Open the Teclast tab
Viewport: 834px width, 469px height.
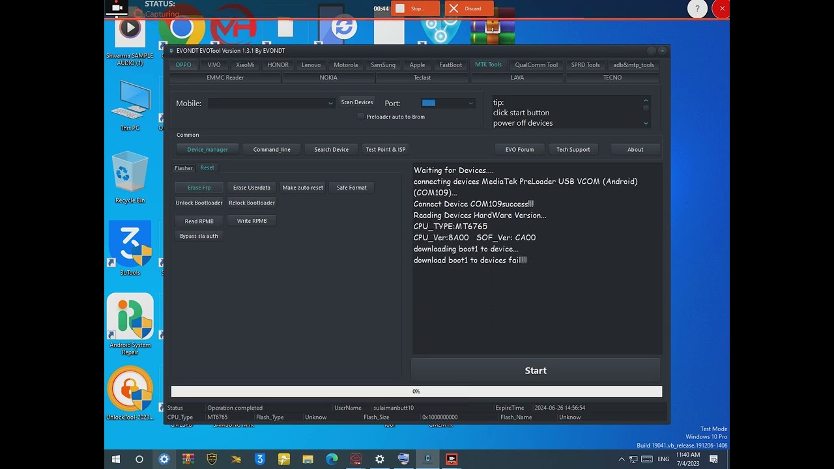(422, 78)
